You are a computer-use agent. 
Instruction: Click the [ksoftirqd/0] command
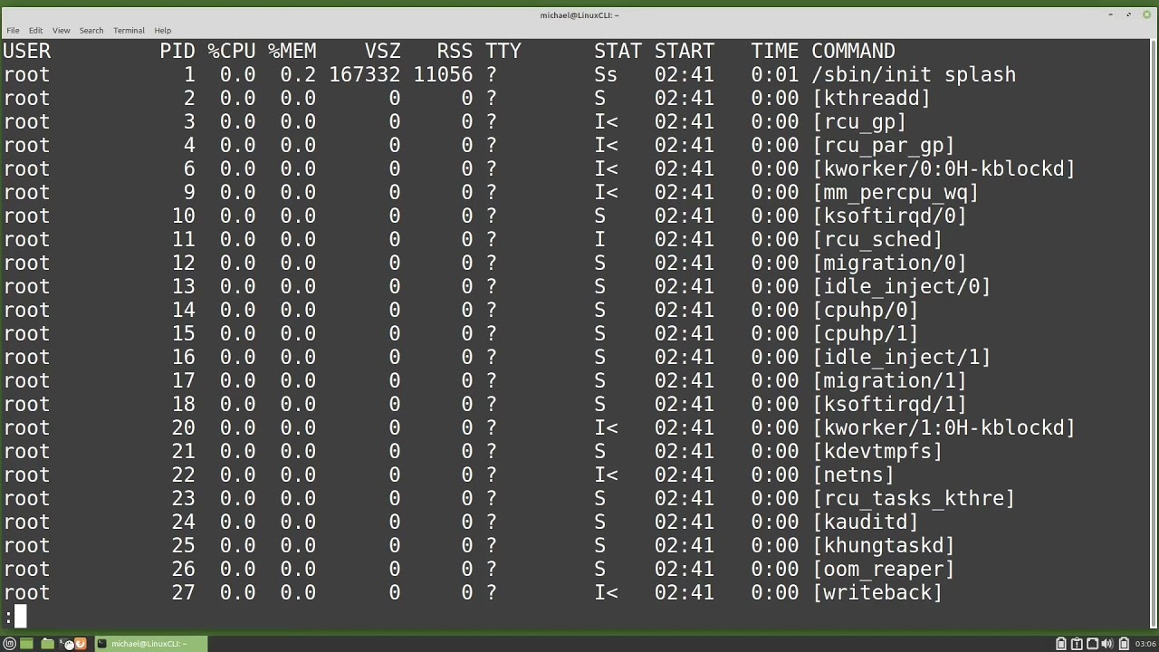[x=889, y=216]
